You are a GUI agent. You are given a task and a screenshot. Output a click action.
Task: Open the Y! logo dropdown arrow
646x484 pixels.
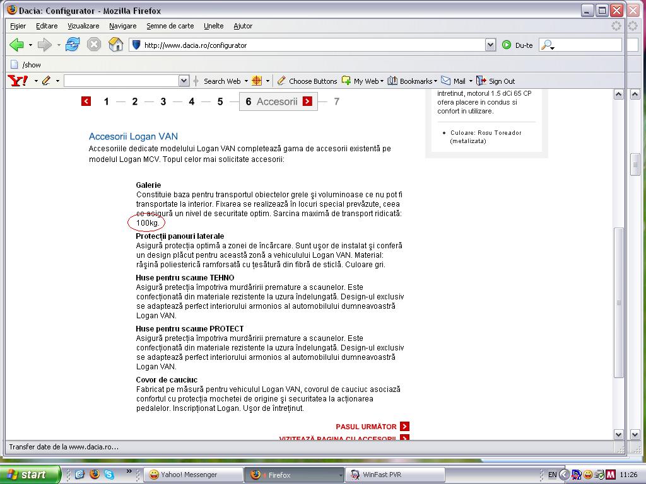click(36, 81)
